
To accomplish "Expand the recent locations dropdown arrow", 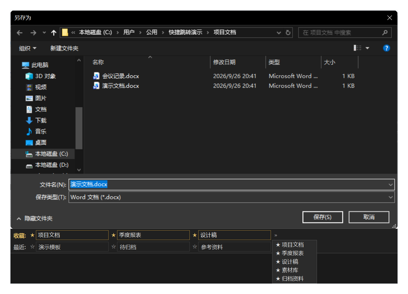I will point(44,33).
